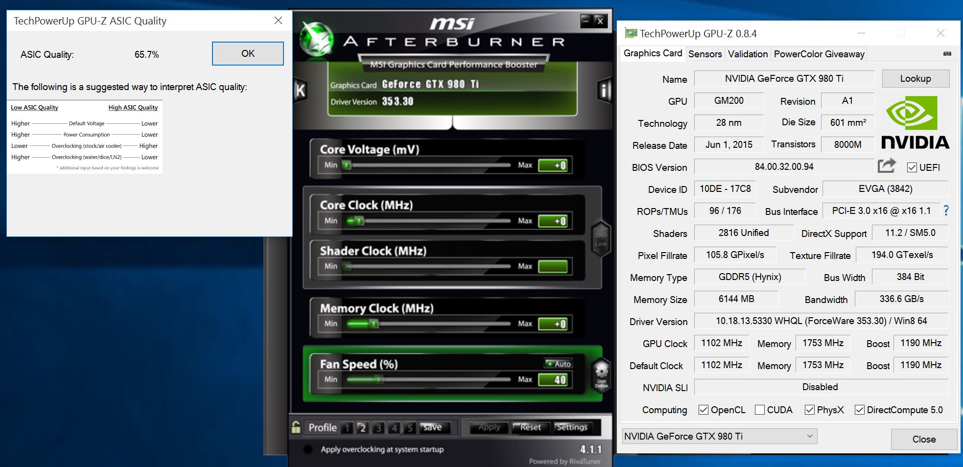963x467 pixels.
Task: Toggle Apply overclocking at system startup
Action: [x=308, y=449]
